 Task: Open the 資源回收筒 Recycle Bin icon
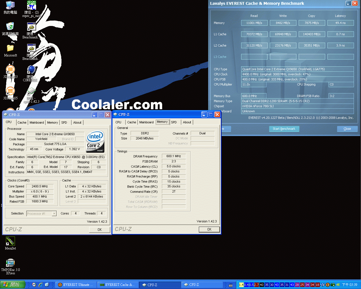click(10, 29)
